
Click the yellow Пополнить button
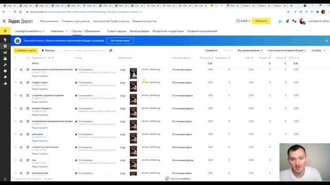tap(261, 21)
